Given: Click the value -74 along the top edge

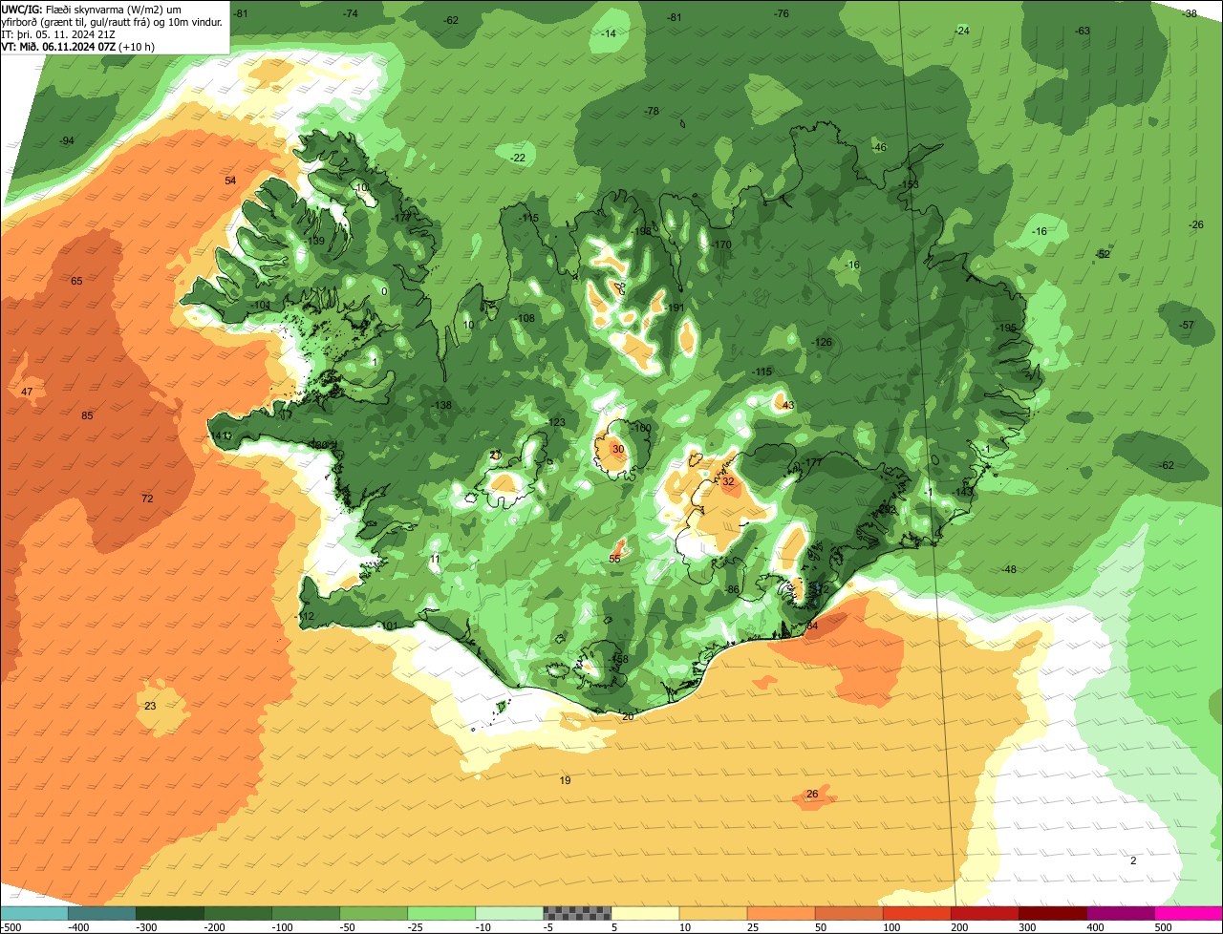Looking at the screenshot, I should click(351, 13).
